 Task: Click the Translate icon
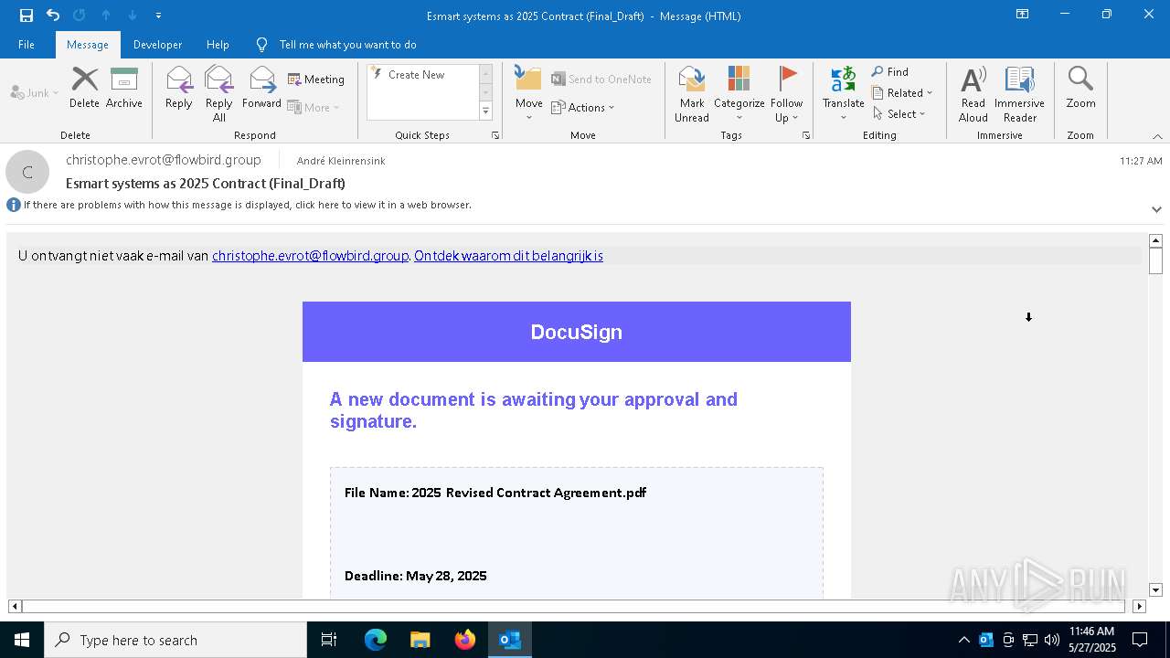tap(844, 80)
